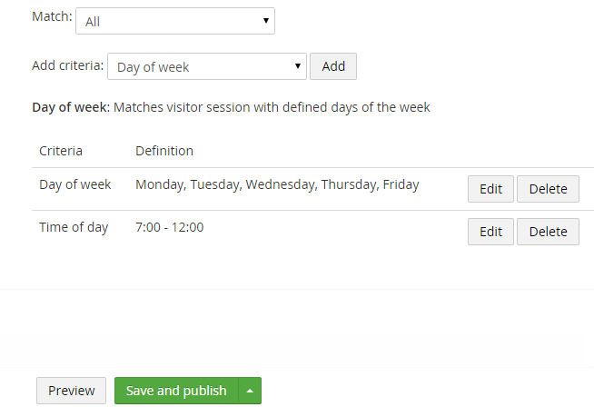Click the 7:00 - 12:00 definition text
The width and height of the screenshot is (594, 407).
point(170,227)
